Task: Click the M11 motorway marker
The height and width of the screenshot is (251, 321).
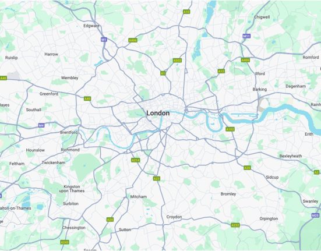Action: click(246, 36)
